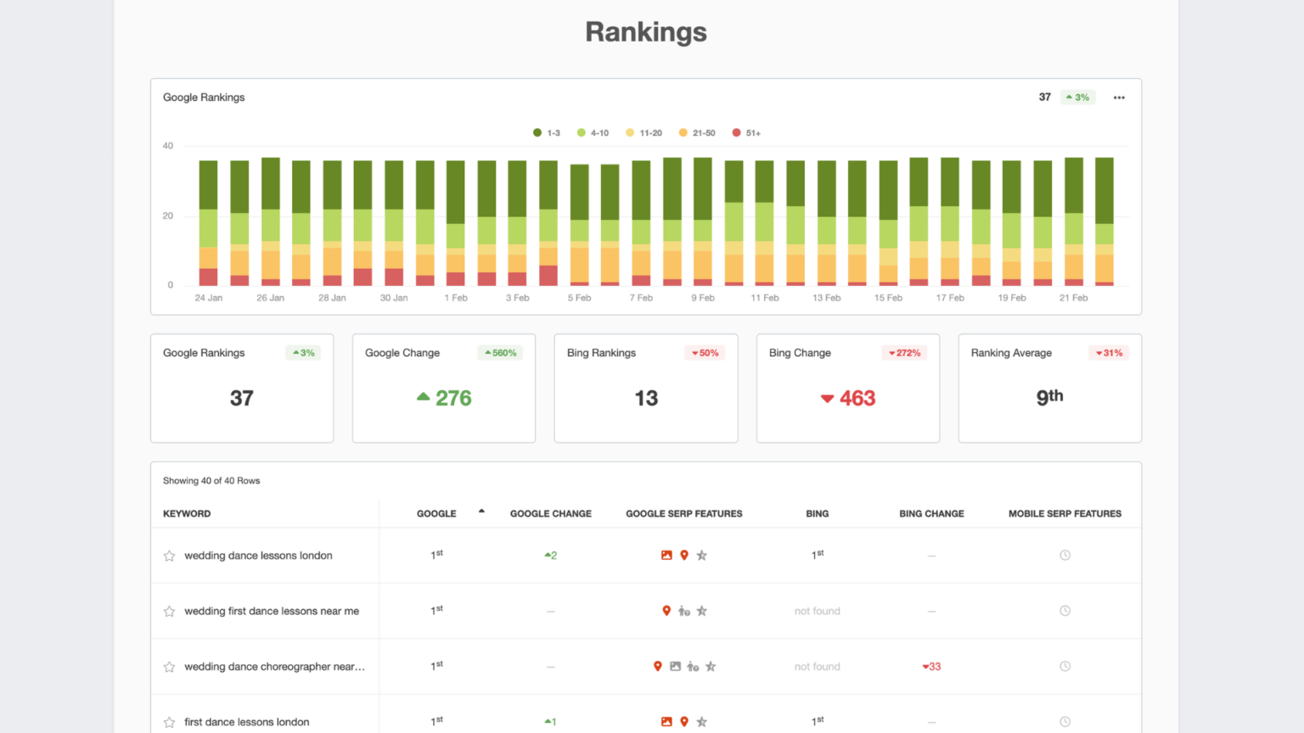Click the 50% badge on Bing Rankings card
The height and width of the screenshot is (733, 1304).
click(x=705, y=353)
